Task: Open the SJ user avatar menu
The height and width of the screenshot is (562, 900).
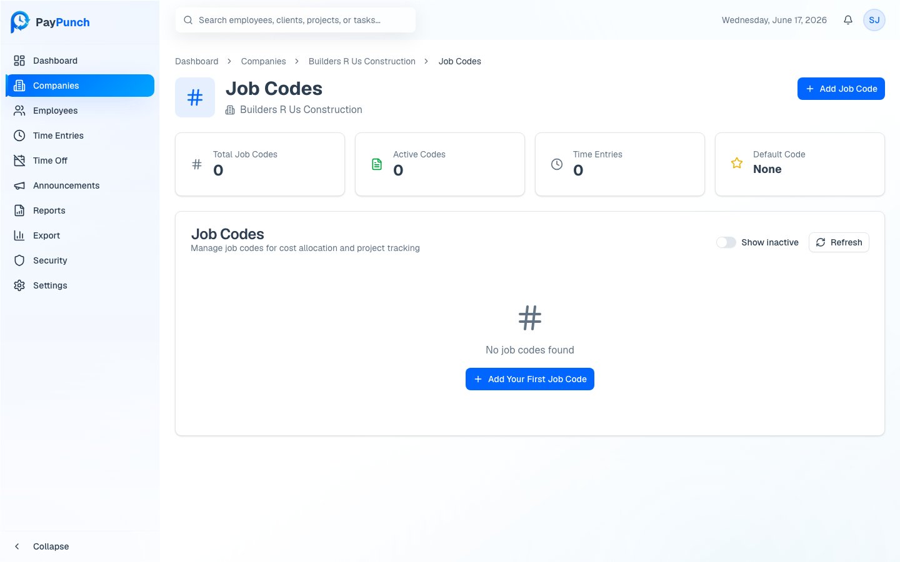Action: pos(874,20)
